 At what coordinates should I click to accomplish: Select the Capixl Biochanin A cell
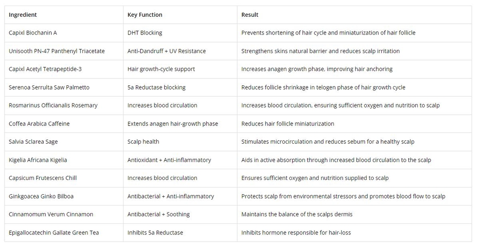33,33
